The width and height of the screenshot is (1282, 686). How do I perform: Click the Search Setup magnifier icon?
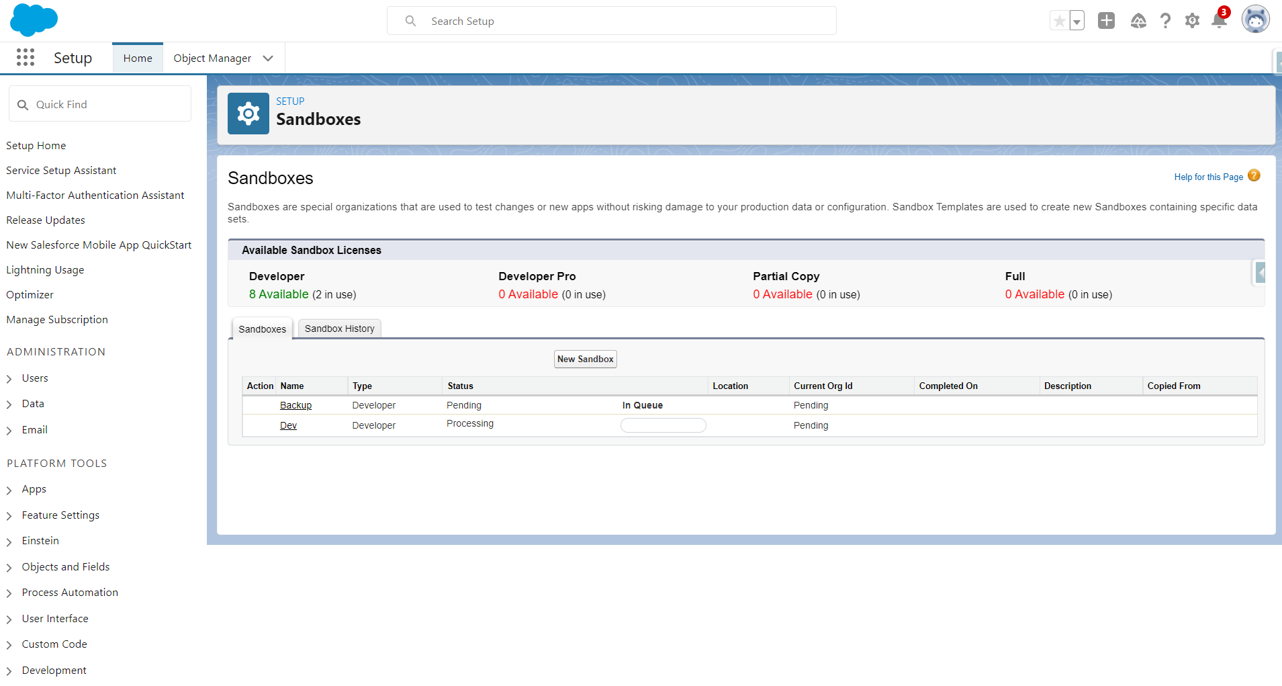(x=410, y=21)
